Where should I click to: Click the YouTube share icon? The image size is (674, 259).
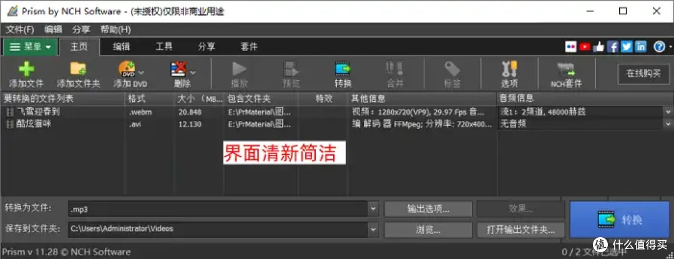pos(585,46)
